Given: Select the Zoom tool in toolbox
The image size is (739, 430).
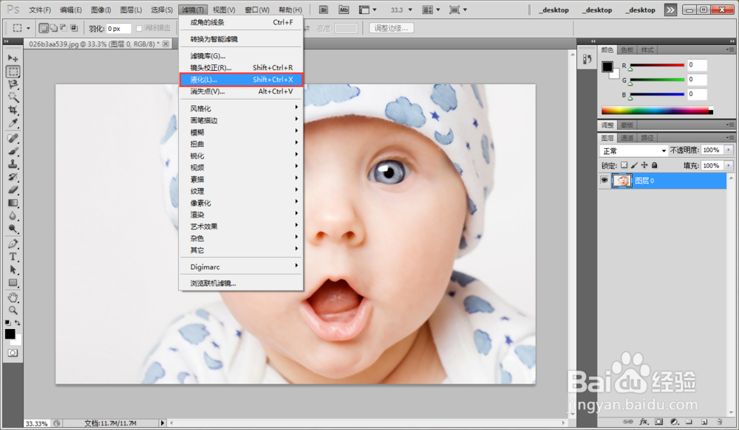Looking at the screenshot, I should [13, 310].
